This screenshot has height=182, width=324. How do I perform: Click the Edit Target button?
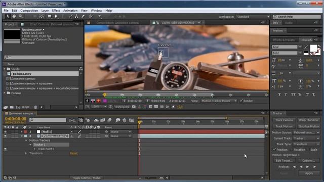[x=284, y=161]
